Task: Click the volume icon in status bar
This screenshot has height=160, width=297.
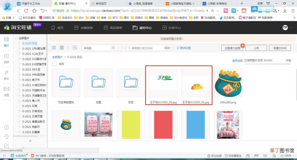Action: 265,156
